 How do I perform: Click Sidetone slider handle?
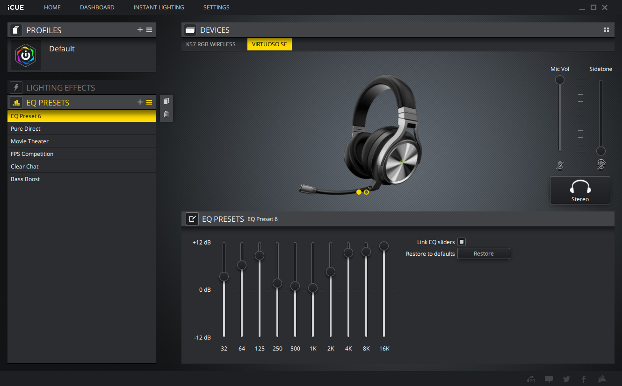pos(601,151)
